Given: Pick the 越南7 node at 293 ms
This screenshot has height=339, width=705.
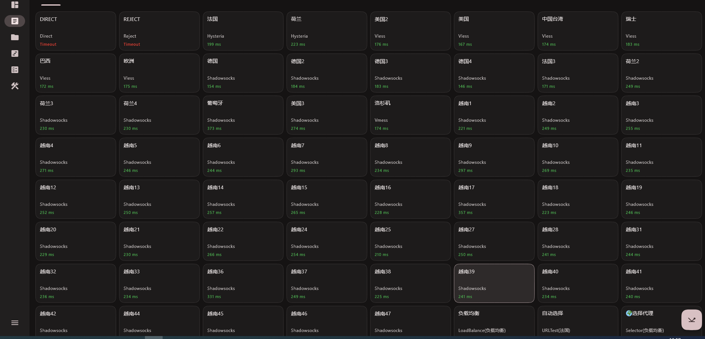Looking at the screenshot, I should click(327, 157).
